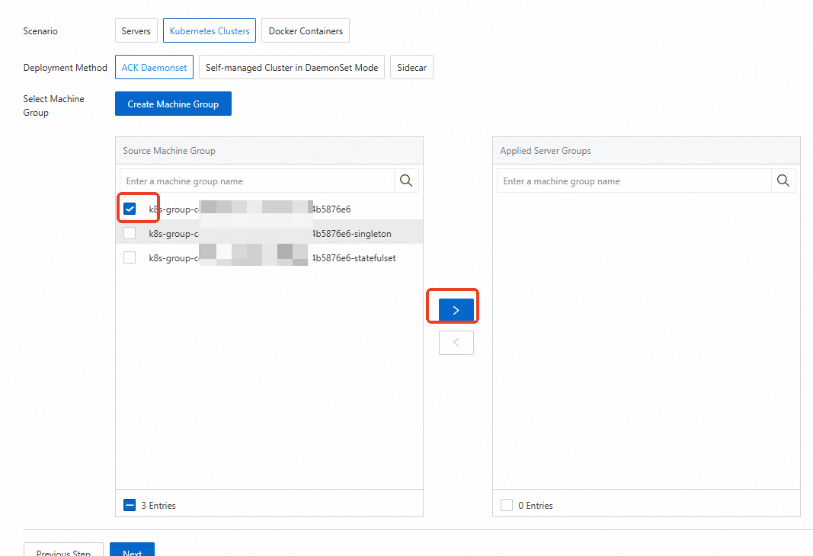Click the 3 Entries count label
This screenshot has width=813, height=556.
click(x=158, y=505)
